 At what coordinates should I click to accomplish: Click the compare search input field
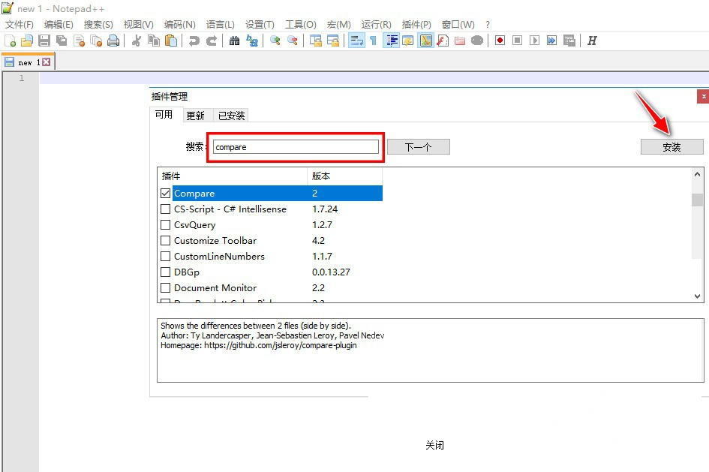click(296, 147)
